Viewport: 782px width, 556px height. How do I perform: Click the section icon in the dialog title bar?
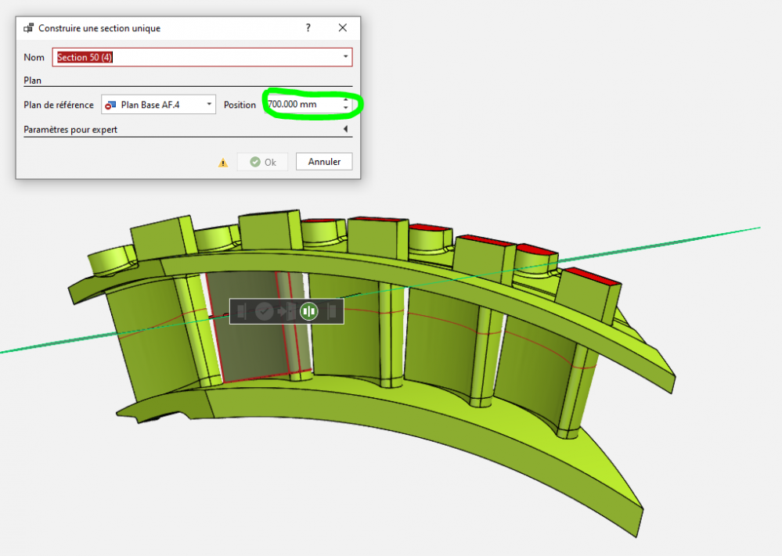[28, 28]
